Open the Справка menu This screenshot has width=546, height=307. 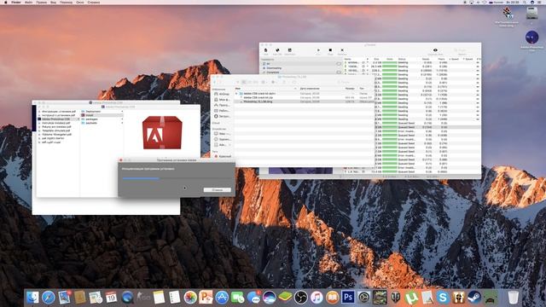[94, 2]
